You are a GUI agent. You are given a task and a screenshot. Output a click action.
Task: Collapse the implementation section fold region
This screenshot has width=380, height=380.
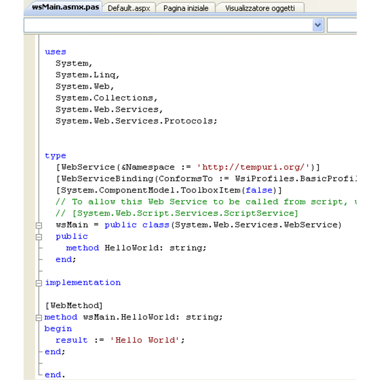tap(38, 282)
